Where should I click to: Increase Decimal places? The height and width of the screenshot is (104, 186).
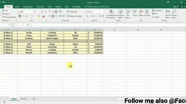(100, 16)
